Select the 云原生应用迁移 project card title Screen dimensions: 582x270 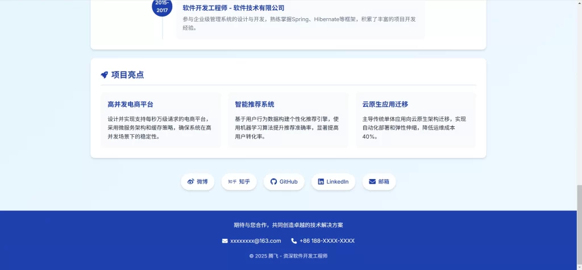[385, 105]
